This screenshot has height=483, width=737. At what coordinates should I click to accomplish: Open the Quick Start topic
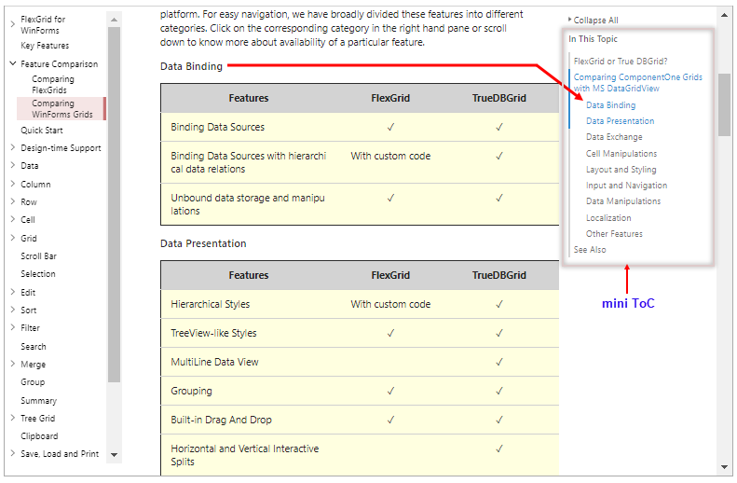(x=41, y=131)
